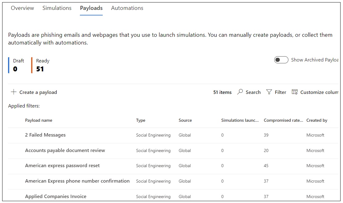The height and width of the screenshot is (203, 343).
Task: Open the 2 Failed Messages payload
Action: (x=45, y=135)
